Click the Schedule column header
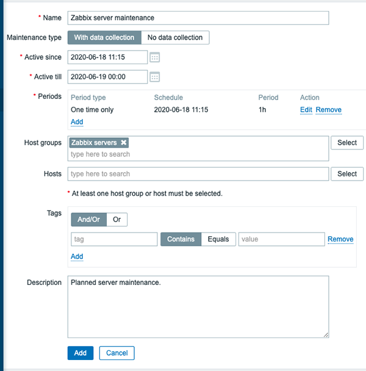The width and height of the screenshot is (366, 371). tap(168, 98)
